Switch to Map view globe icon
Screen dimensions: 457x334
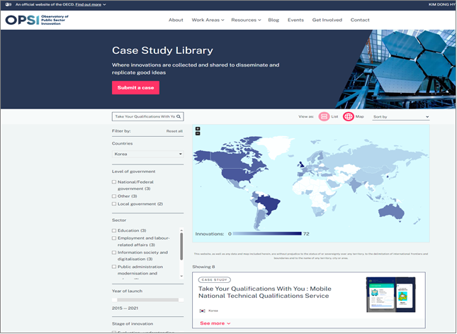coord(349,116)
